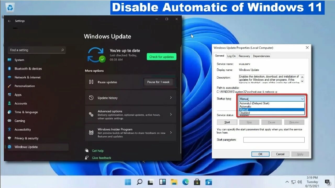Click Check for updates button
Image resolution: width=335 pixels, height=188 pixels.
[161, 57]
